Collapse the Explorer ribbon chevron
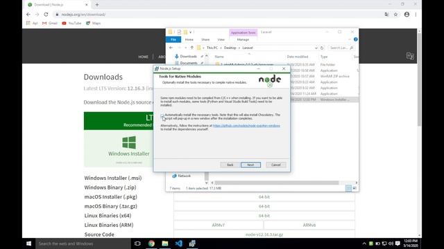Viewport: 444px width, 249px height. coord(350,39)
